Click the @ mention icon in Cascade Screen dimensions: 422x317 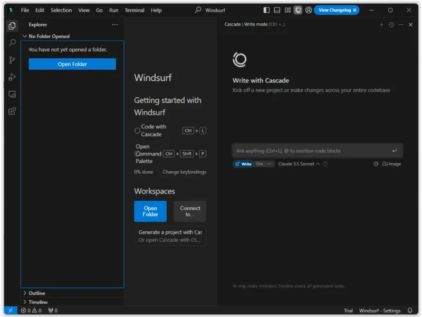[376, 164]
